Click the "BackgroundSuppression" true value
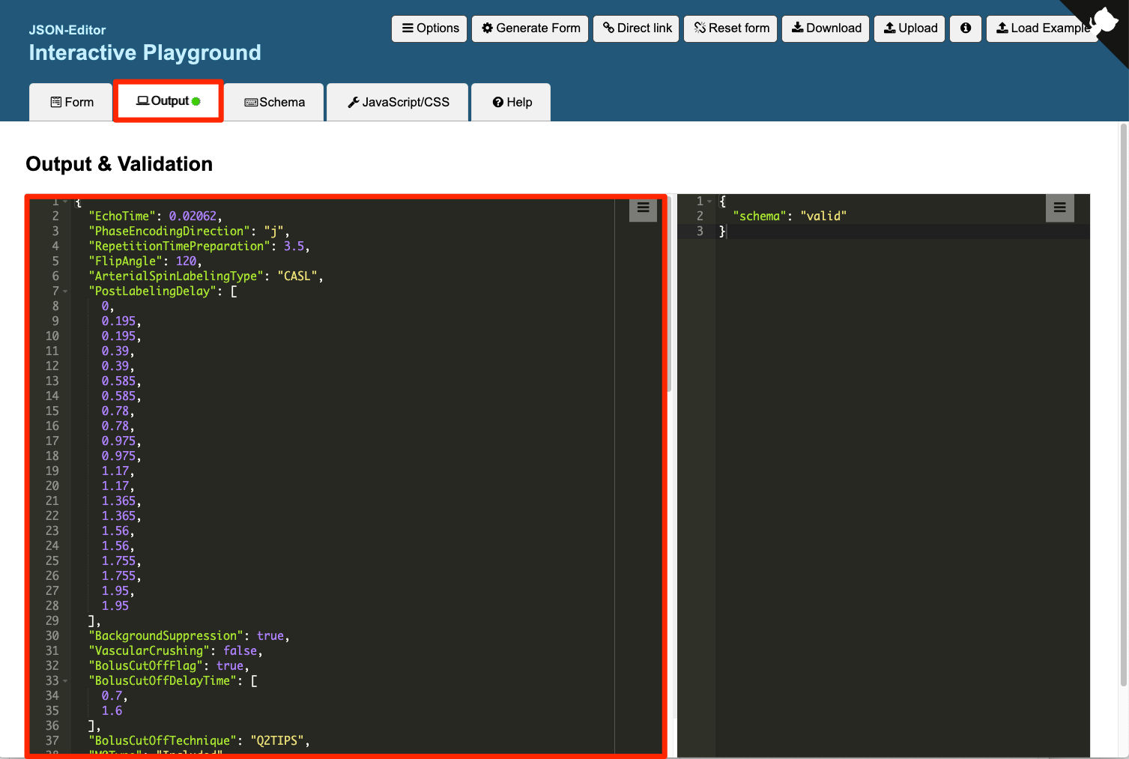Image resolution: width=1129 pixels, height=759 pixels. (x=270, y=635)
